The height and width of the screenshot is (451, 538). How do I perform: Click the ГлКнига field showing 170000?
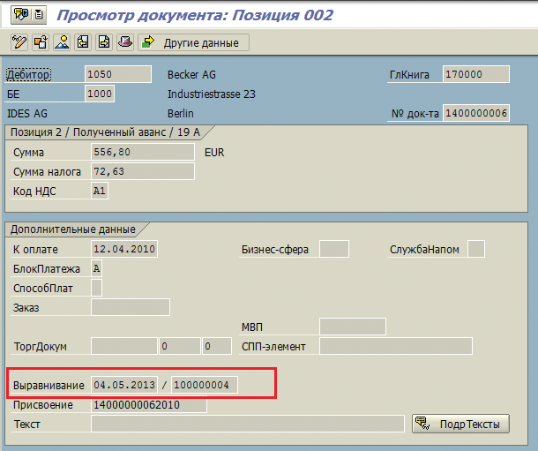tap(475, 75)
